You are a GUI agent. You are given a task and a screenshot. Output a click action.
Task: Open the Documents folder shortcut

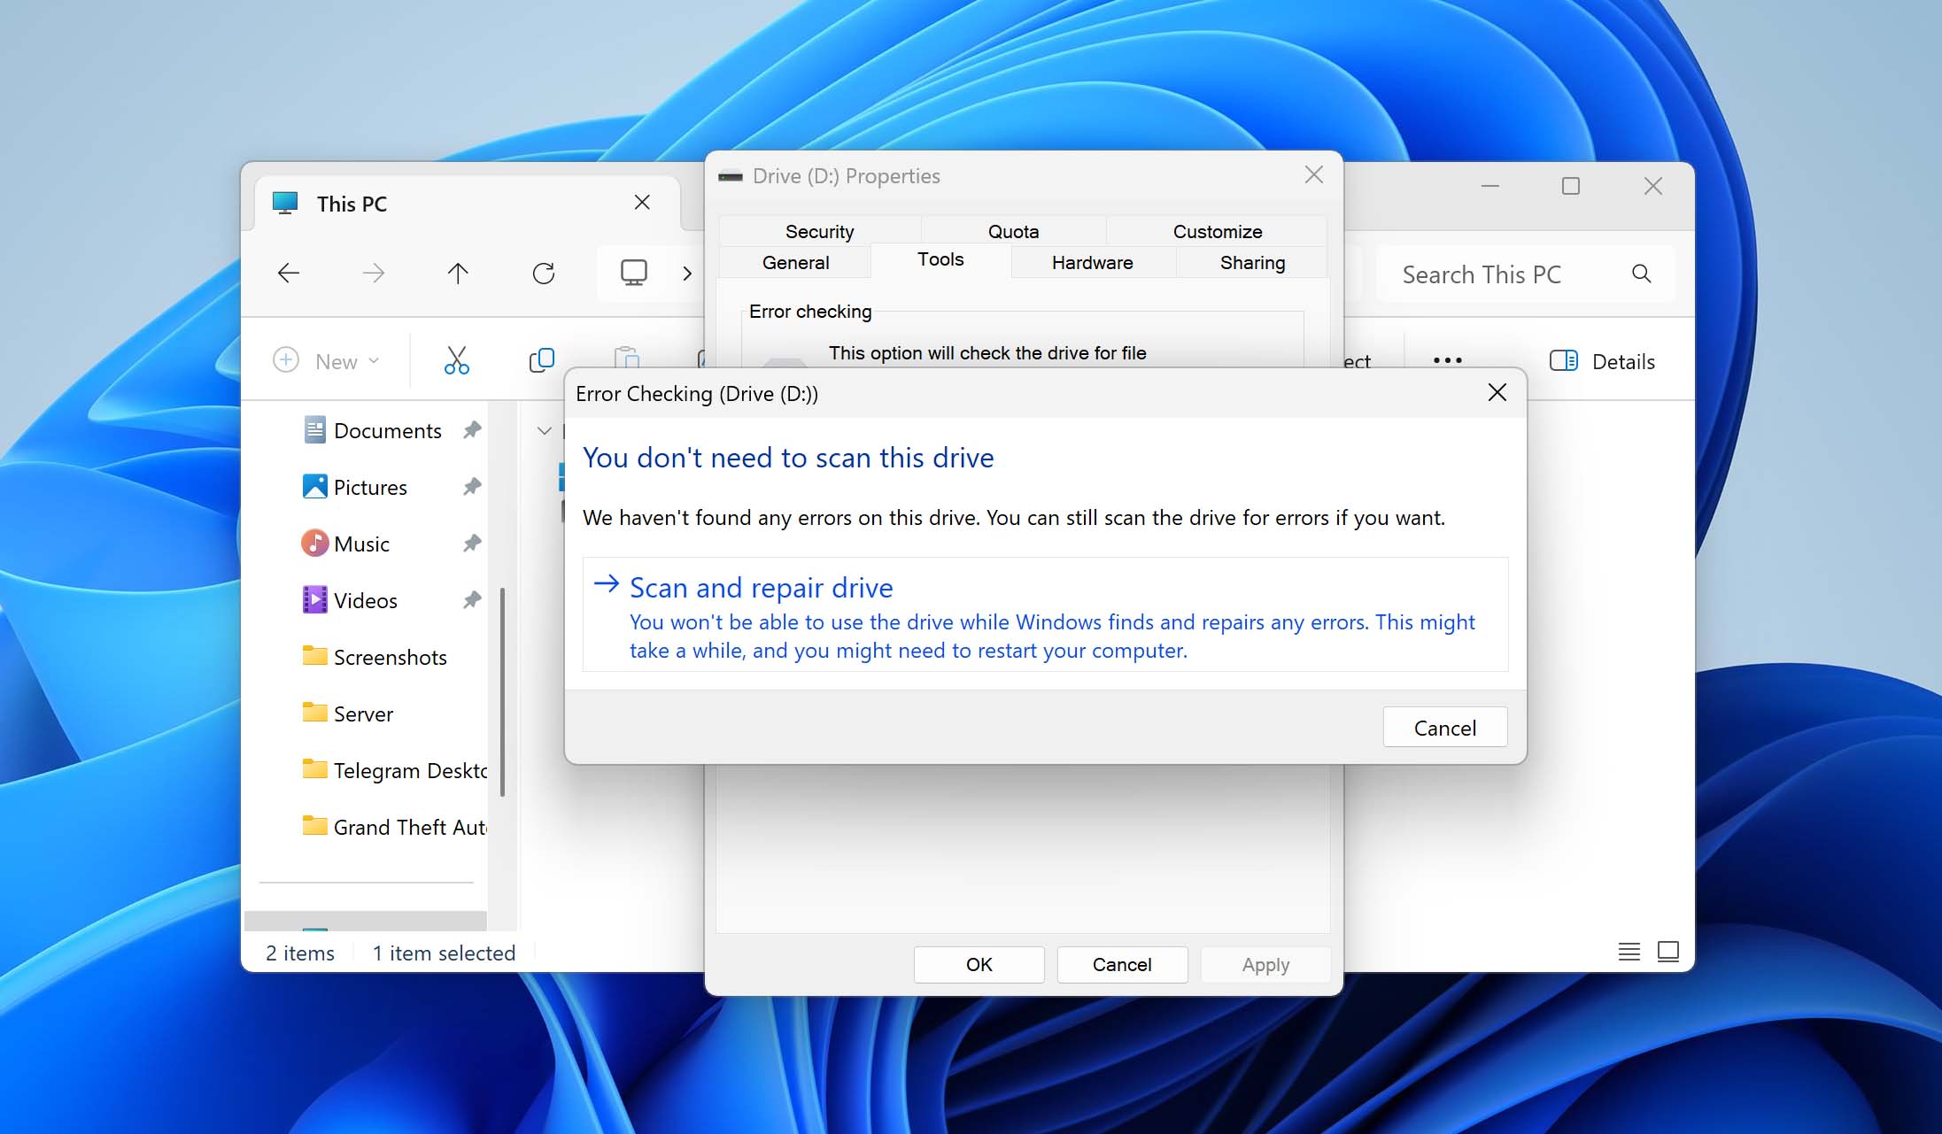point(386,429)
